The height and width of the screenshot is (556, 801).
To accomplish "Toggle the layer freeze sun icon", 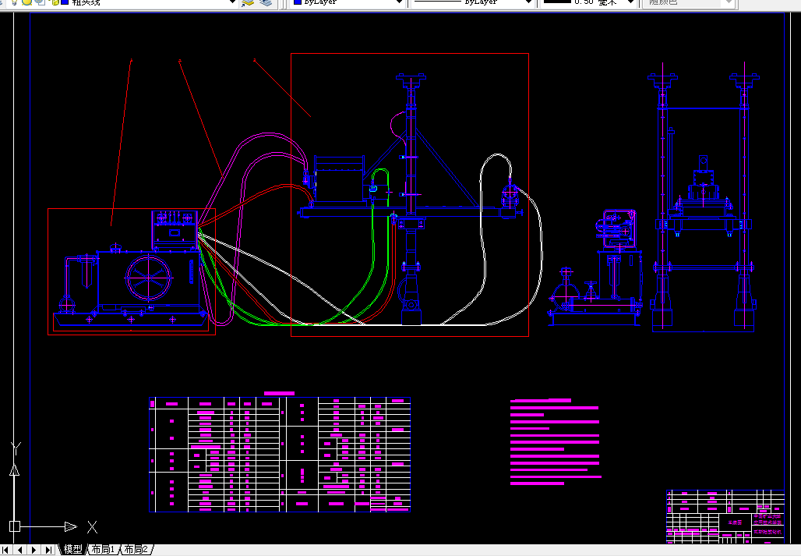I will tap(27, 2).
